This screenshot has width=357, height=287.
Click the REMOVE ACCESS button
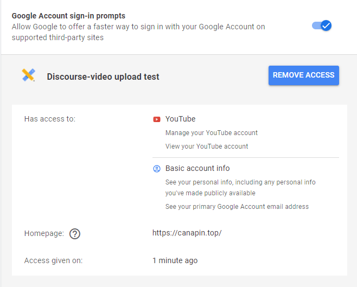tap(303, 75)
